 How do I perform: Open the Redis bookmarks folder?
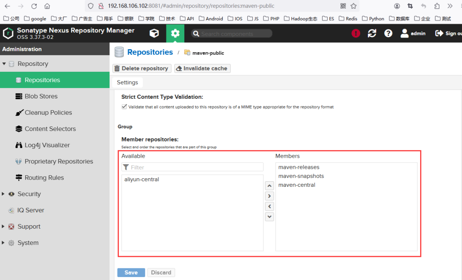point(348,18)
